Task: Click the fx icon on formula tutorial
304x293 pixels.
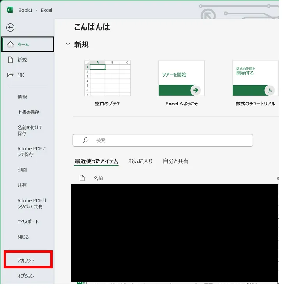Action: point(270,90)
